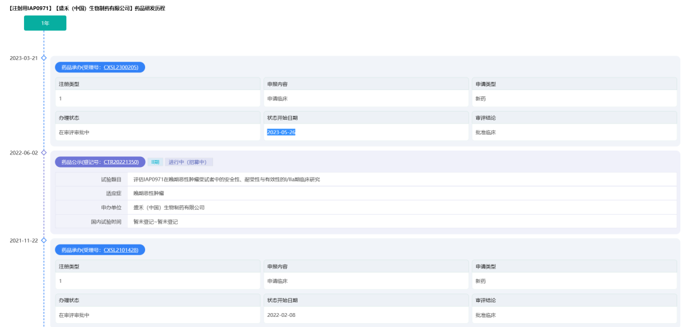This screenshot has height=327, width=681.
Task: Click the II期 phase tag
Action: (154, 162)
